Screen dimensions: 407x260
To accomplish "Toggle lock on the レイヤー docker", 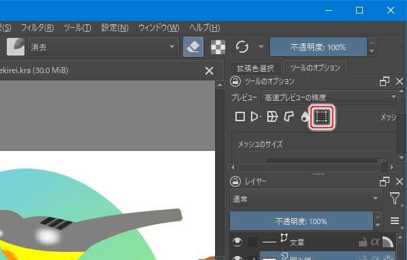I will click(x=235, y=181).
